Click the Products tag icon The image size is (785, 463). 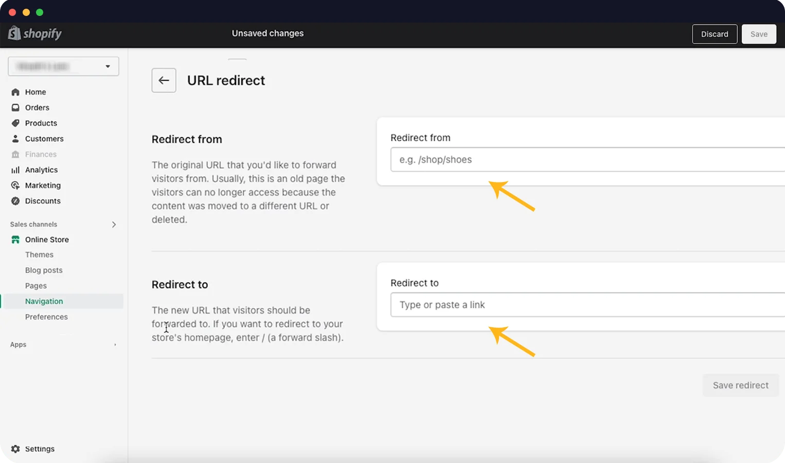(x=15, y=123)
